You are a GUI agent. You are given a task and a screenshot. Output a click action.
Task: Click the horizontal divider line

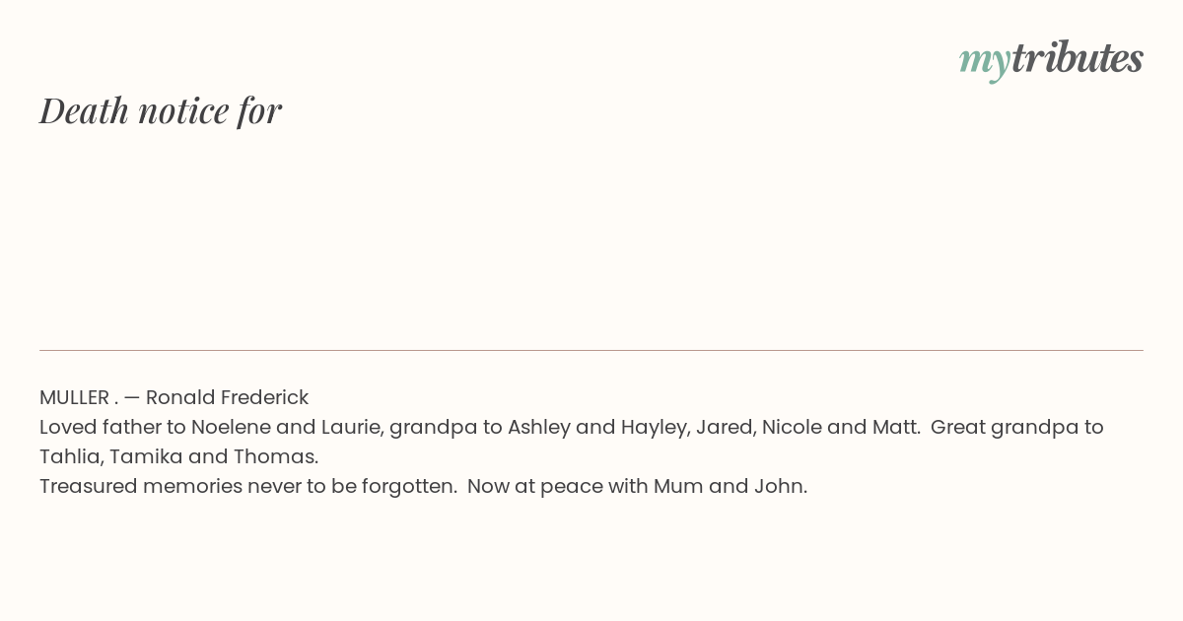(591, 350)
